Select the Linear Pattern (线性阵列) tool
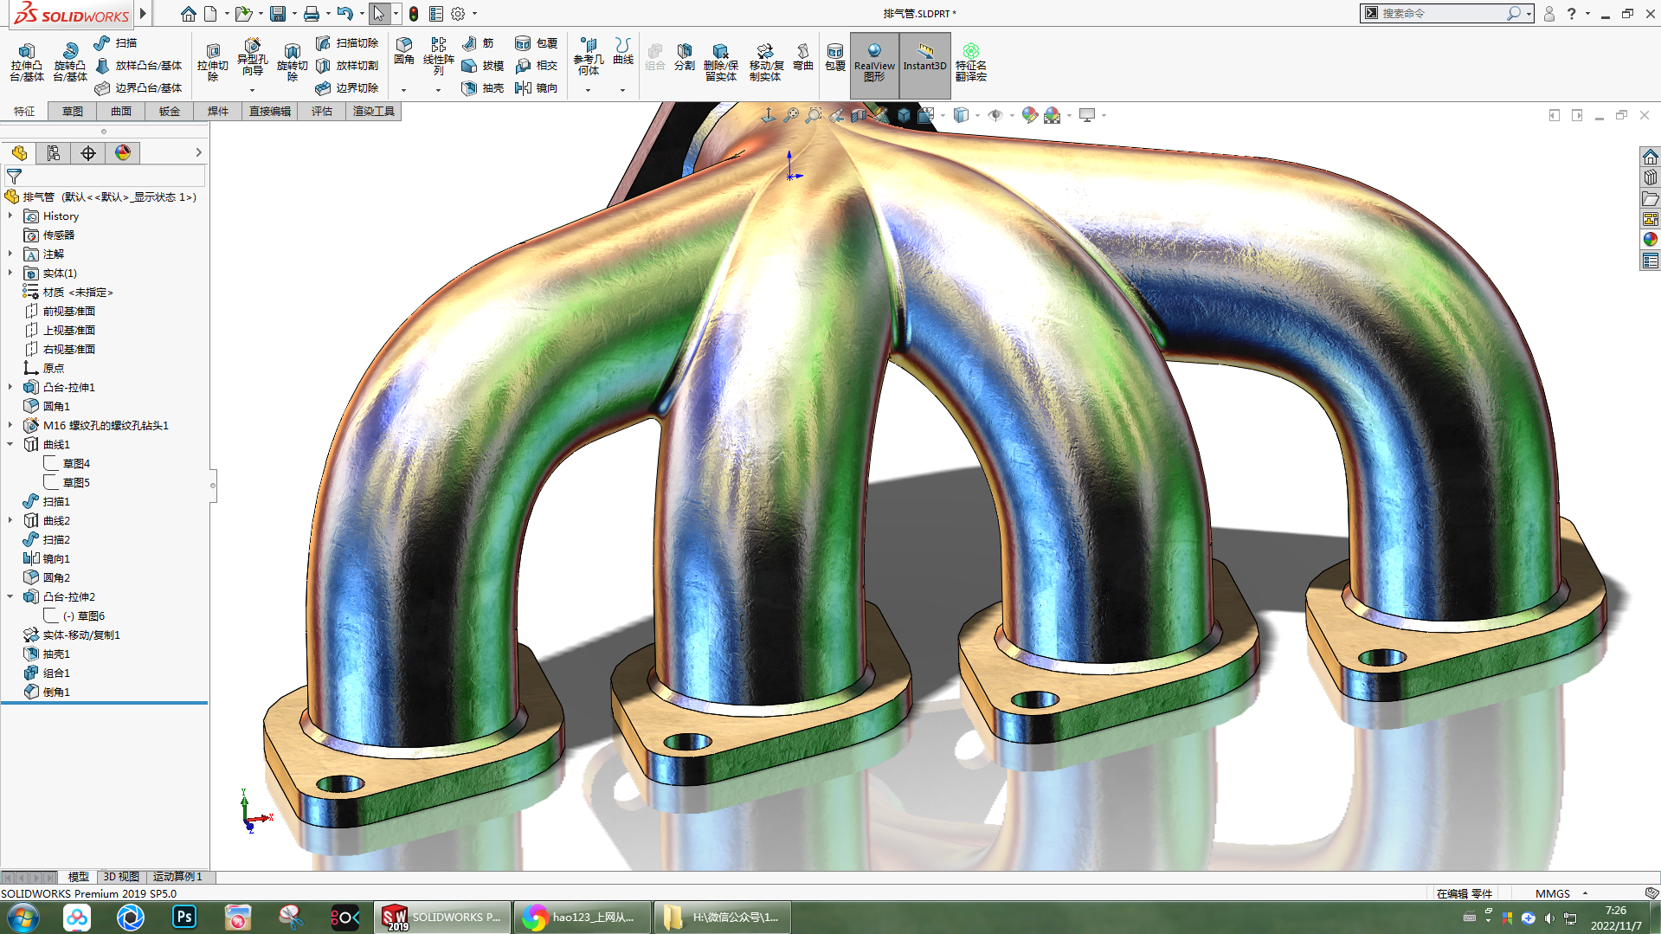 tap(439, 56)
